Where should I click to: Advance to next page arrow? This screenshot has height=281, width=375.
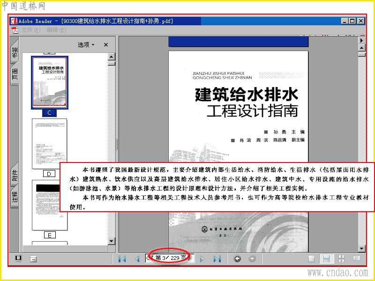pos(202,259)
